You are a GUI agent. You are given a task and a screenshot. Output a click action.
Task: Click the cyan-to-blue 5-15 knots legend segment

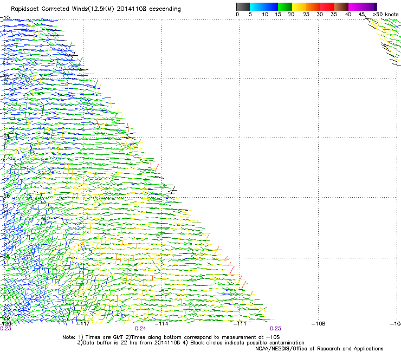[x=264, y=6]
